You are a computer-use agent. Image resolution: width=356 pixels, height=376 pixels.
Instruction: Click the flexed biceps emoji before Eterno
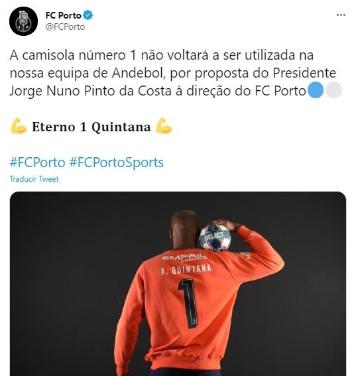(x=19, y=126)
